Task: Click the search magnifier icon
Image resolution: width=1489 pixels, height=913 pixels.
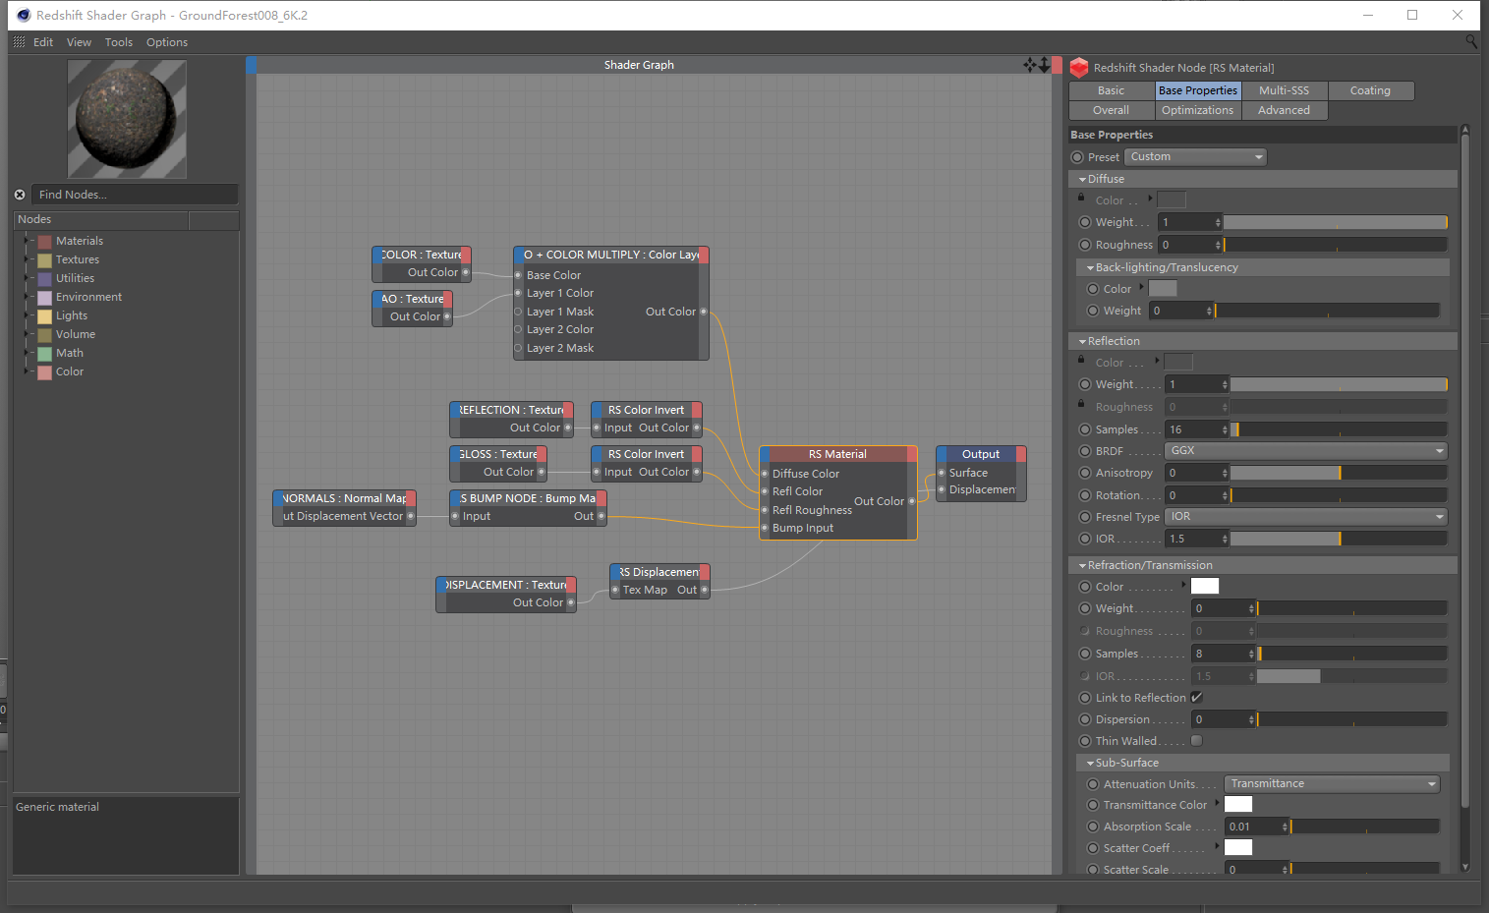Action: click(x=1470, y=41)
